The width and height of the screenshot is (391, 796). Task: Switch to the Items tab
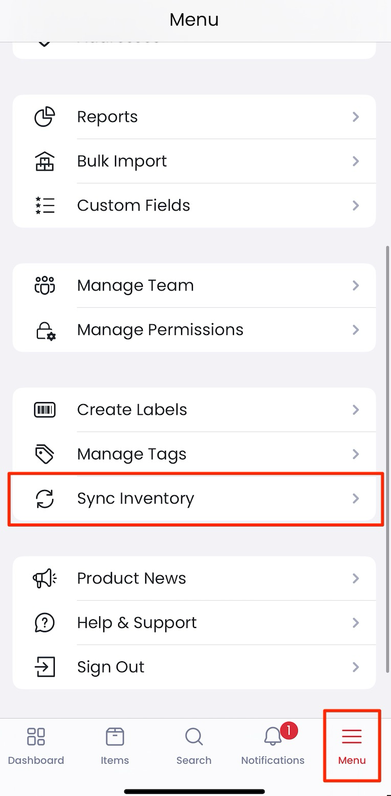point(115,746)
